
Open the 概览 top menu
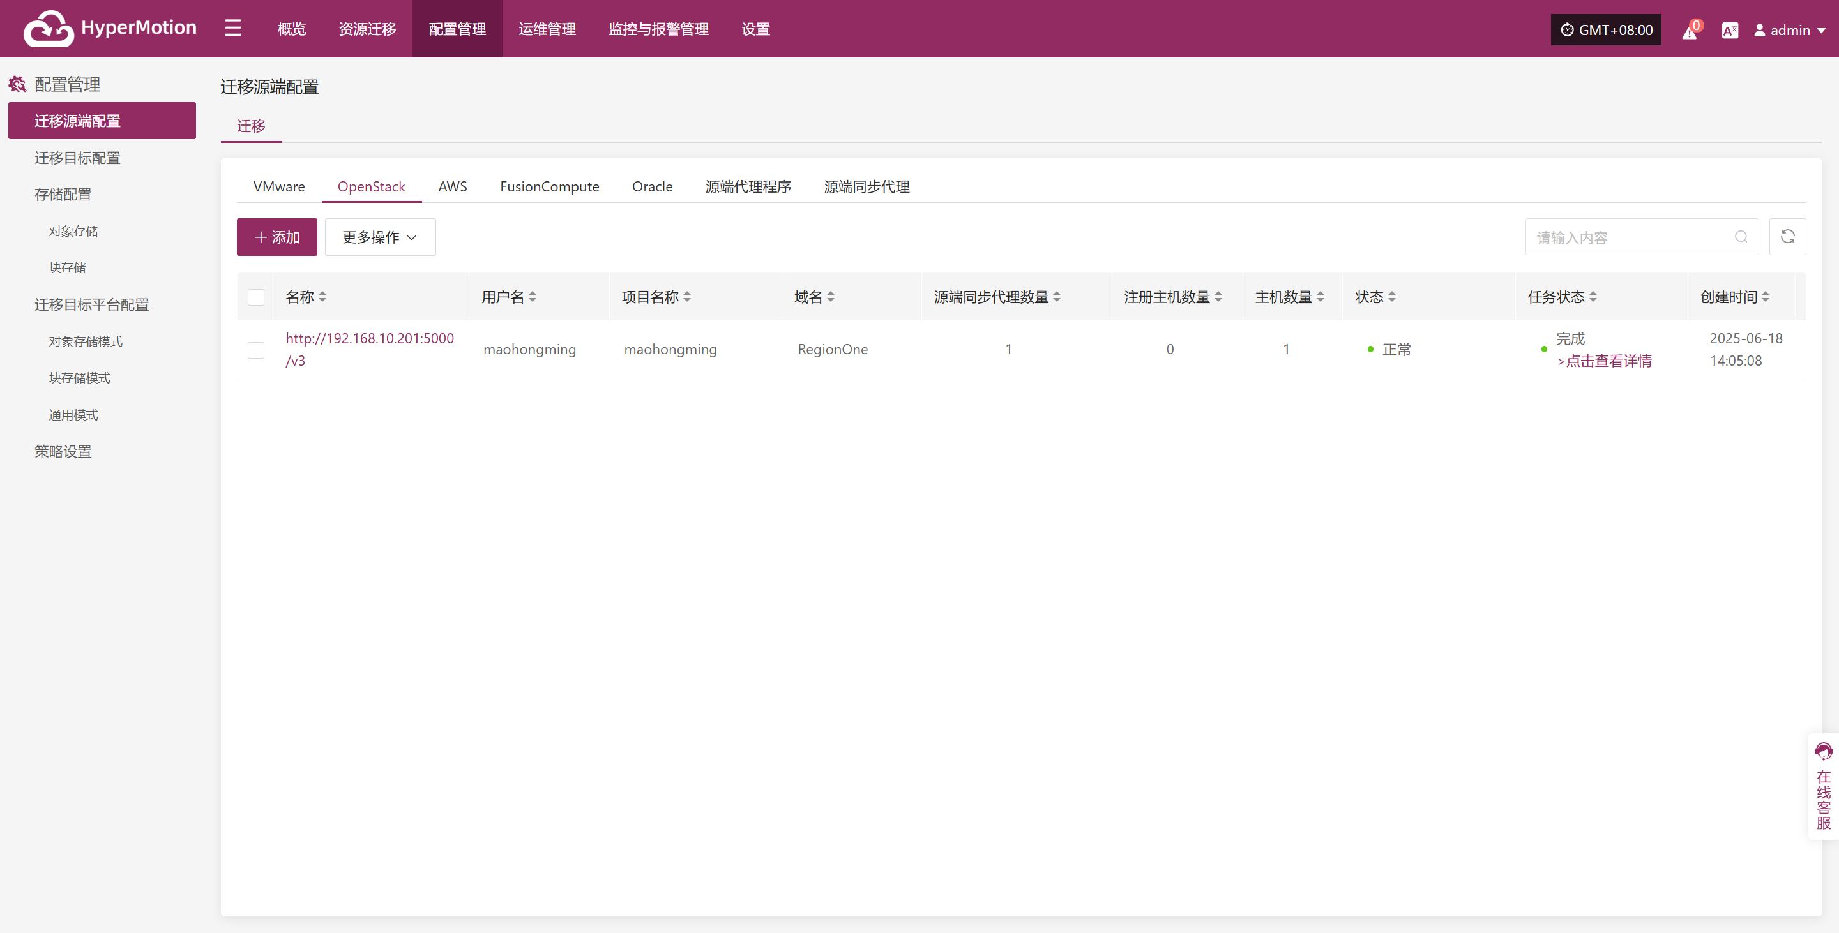click(291, 29)
